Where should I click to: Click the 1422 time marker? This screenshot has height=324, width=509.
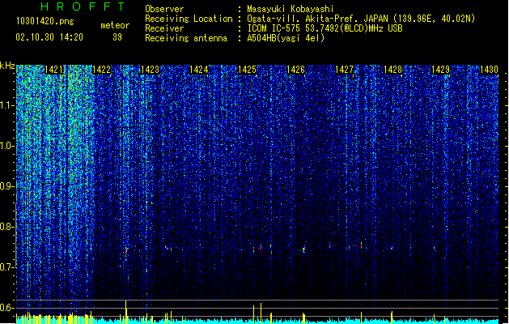102,70
